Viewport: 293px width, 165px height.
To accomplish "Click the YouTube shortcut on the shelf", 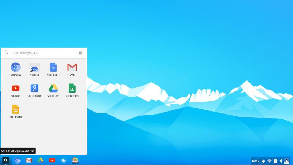I will tap(52, 160).
